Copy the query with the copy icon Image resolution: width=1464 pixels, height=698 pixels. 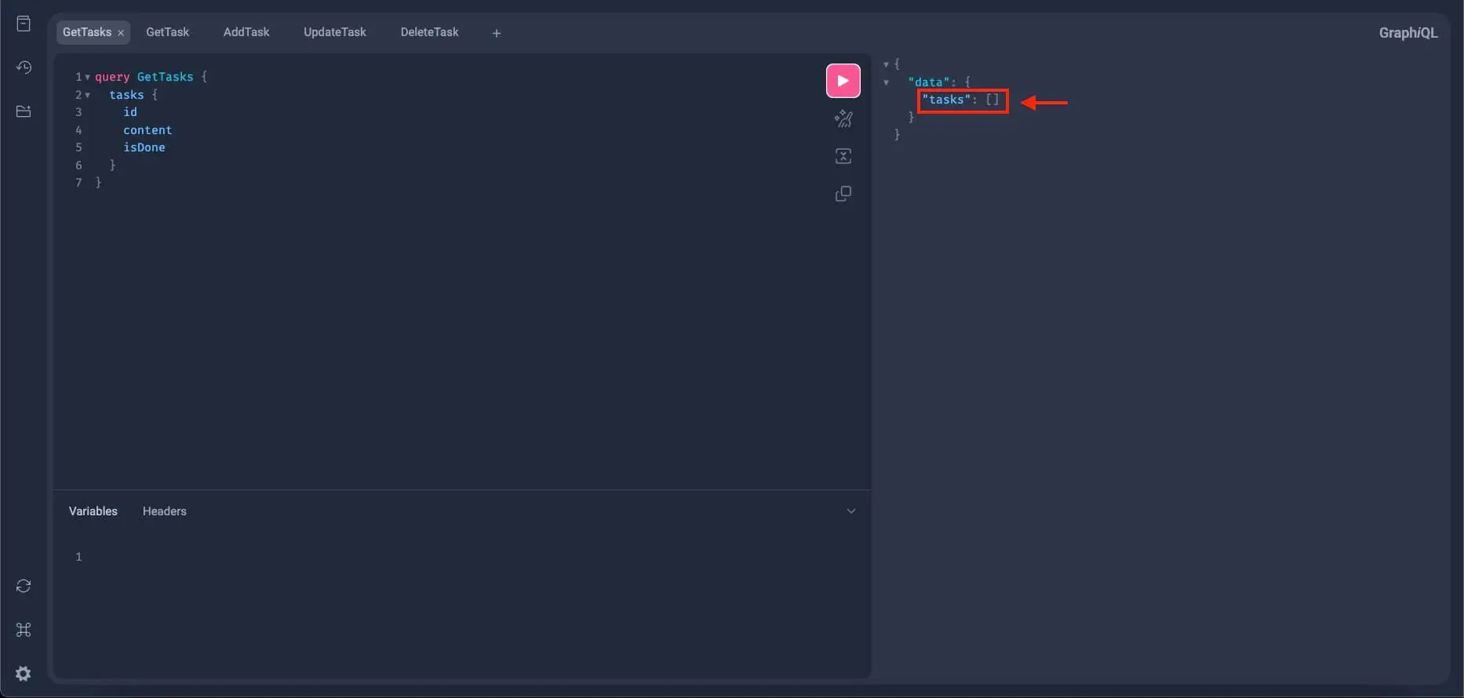(x=843, y=194)
